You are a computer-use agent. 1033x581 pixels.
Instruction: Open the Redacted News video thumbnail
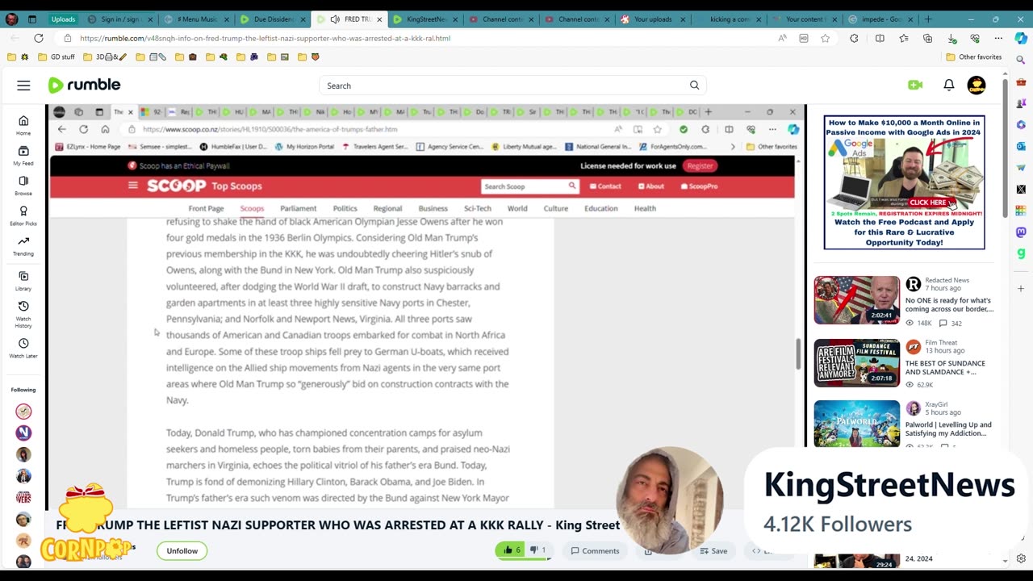click(x=856, y=299)
